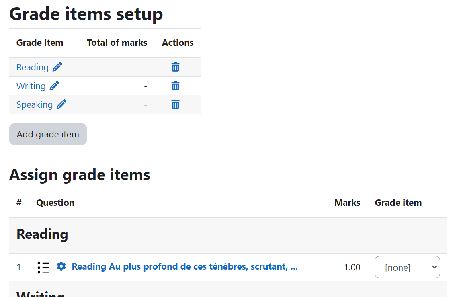Click the pencil icon beside Reading

(57, 67)
